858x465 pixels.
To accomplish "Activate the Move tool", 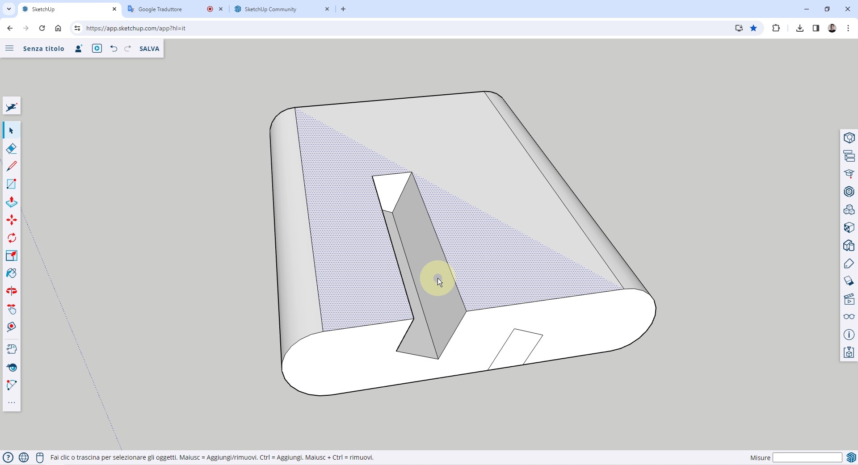I will click(x=12, y=220).
